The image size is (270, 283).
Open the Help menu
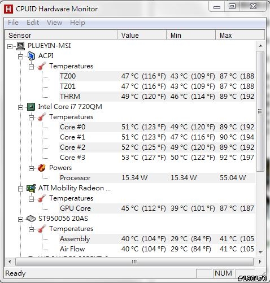click(77, 23)
